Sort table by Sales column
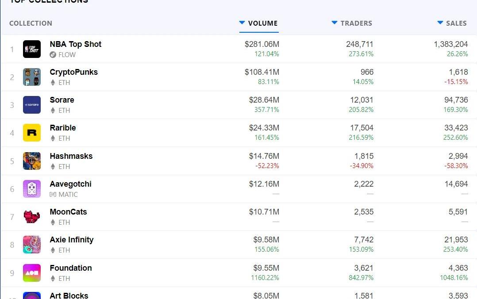This screenshot has width=477, height=299. point(452,23)
